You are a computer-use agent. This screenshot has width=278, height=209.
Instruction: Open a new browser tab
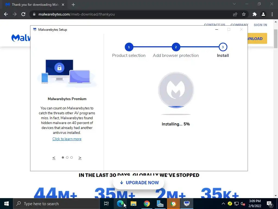(73, 5)
